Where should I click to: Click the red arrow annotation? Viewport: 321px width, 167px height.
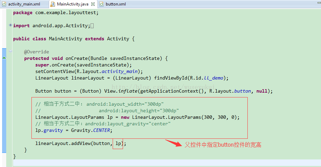173,143
